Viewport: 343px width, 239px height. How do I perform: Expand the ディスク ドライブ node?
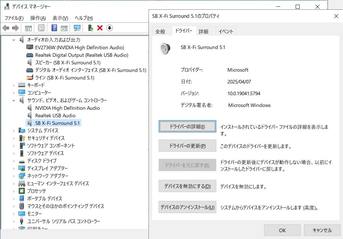click(14, 161)
